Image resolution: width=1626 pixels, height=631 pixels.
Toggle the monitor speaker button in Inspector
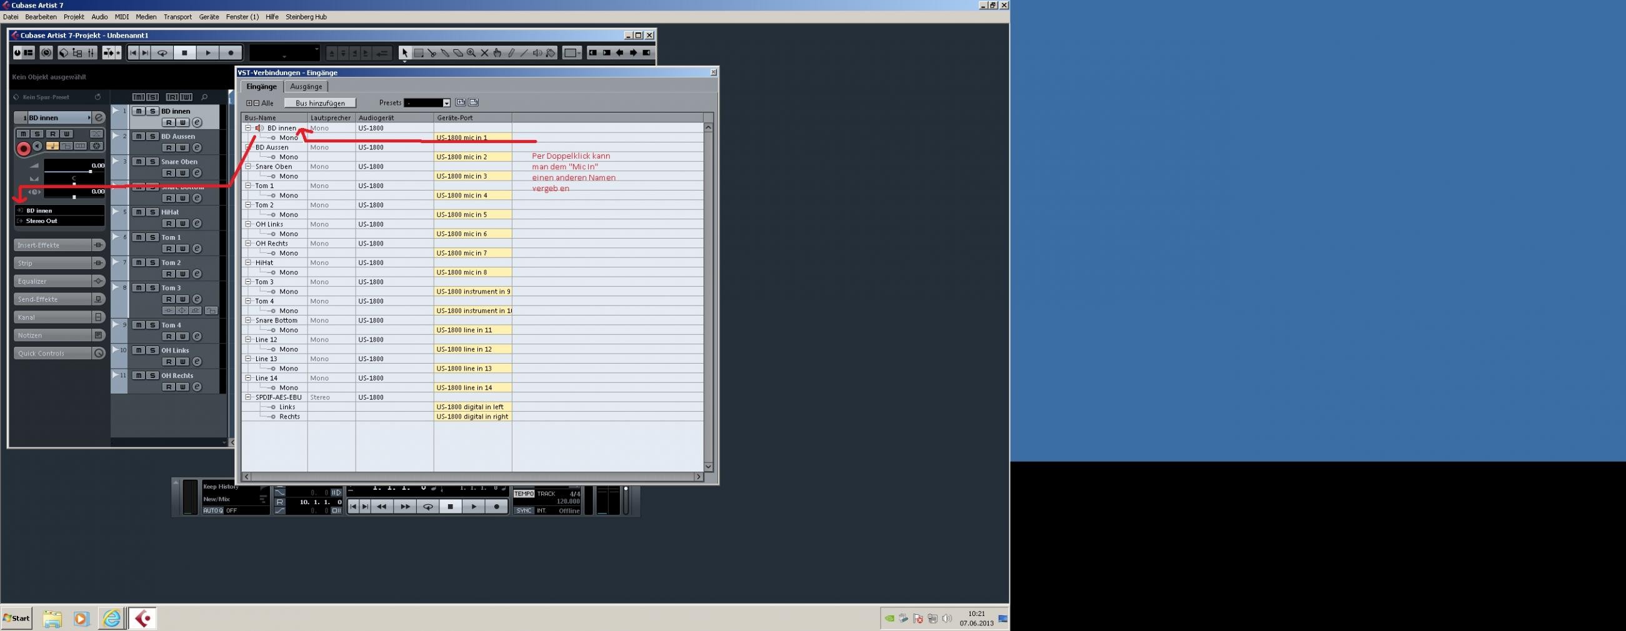(x=37, y=146)
